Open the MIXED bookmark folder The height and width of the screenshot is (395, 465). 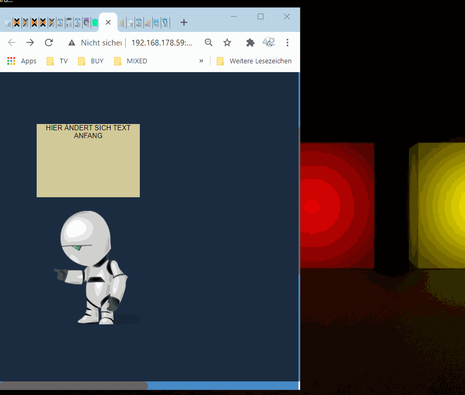click(130, 61)
